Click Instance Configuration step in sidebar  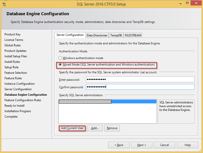coord(19,84)
